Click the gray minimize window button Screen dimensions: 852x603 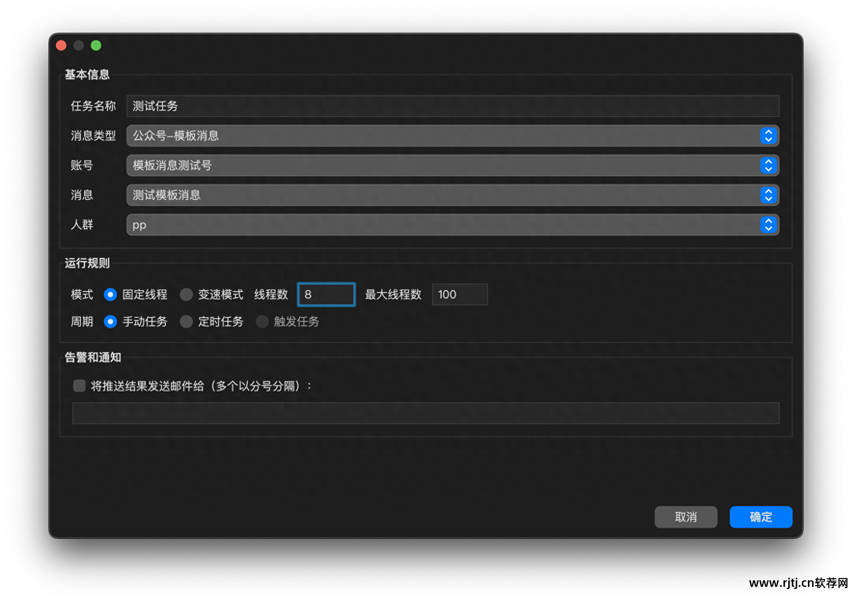79,45
